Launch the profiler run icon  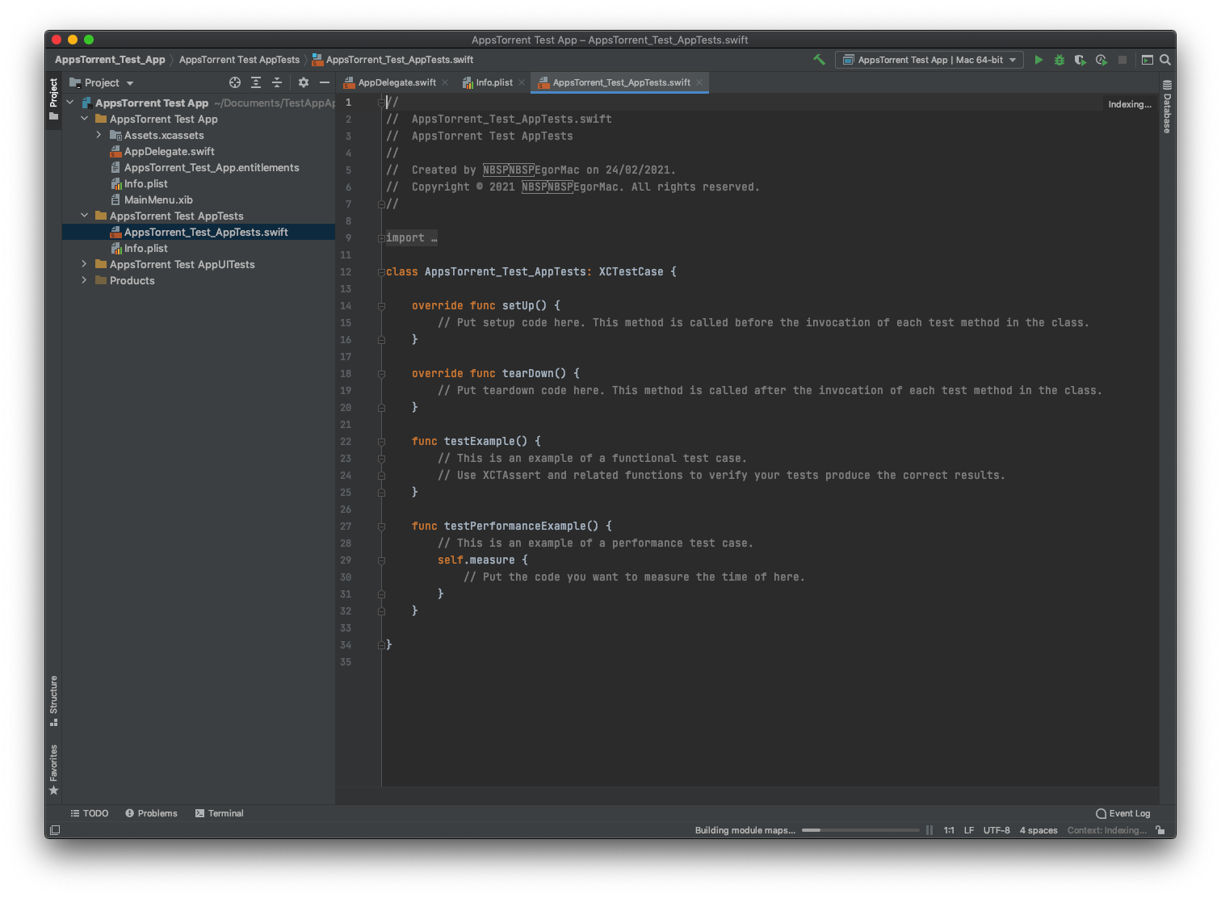pos(1101,60)
